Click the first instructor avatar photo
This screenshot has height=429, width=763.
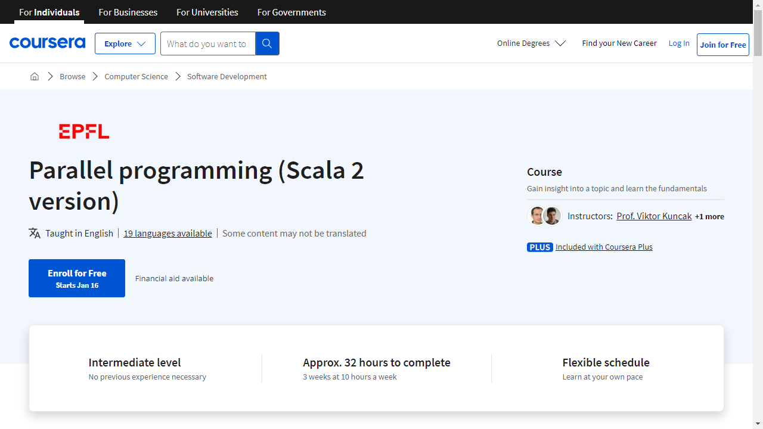tap(537, 216)
